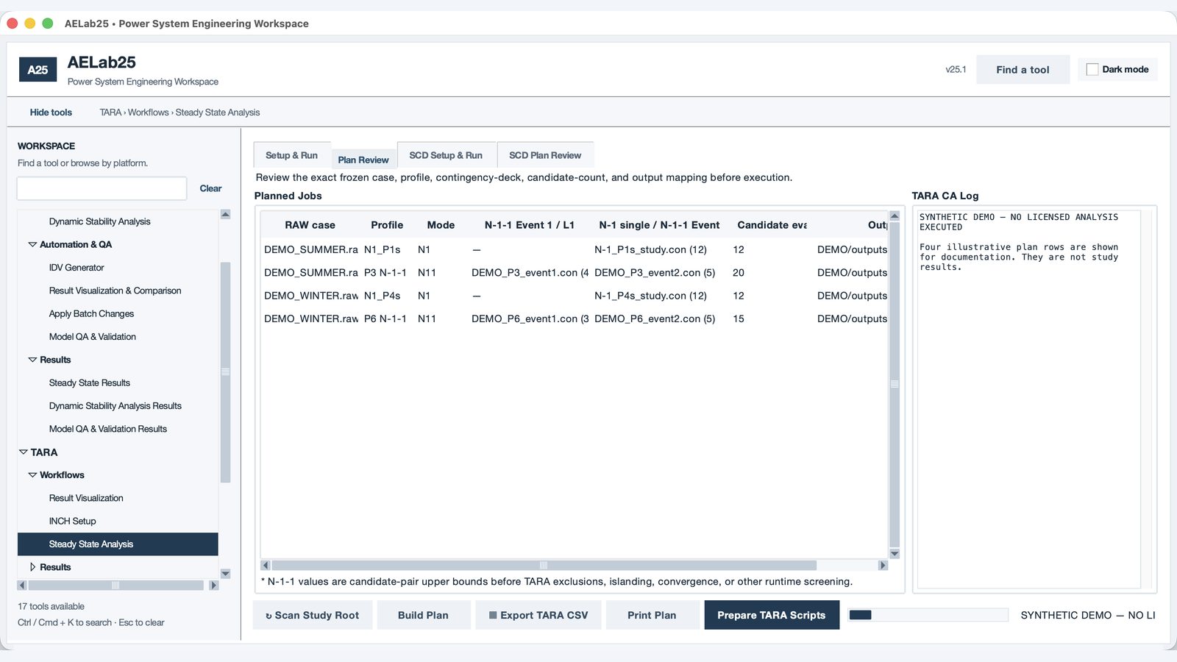Collapse the Results group under Automation
This screenshot has width=1177, height=662.
(x=32, y=360)
